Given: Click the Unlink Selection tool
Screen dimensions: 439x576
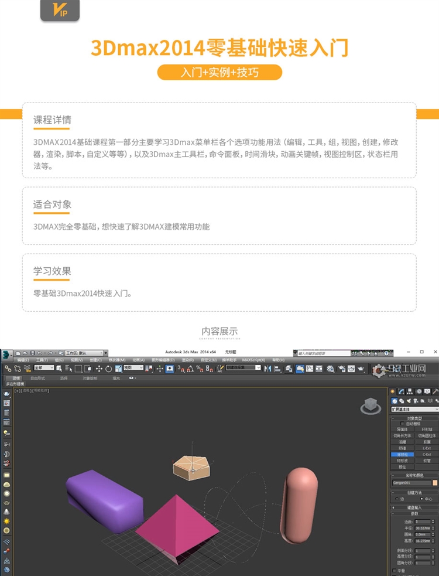Looking at the screenshot, I should 17,369.
